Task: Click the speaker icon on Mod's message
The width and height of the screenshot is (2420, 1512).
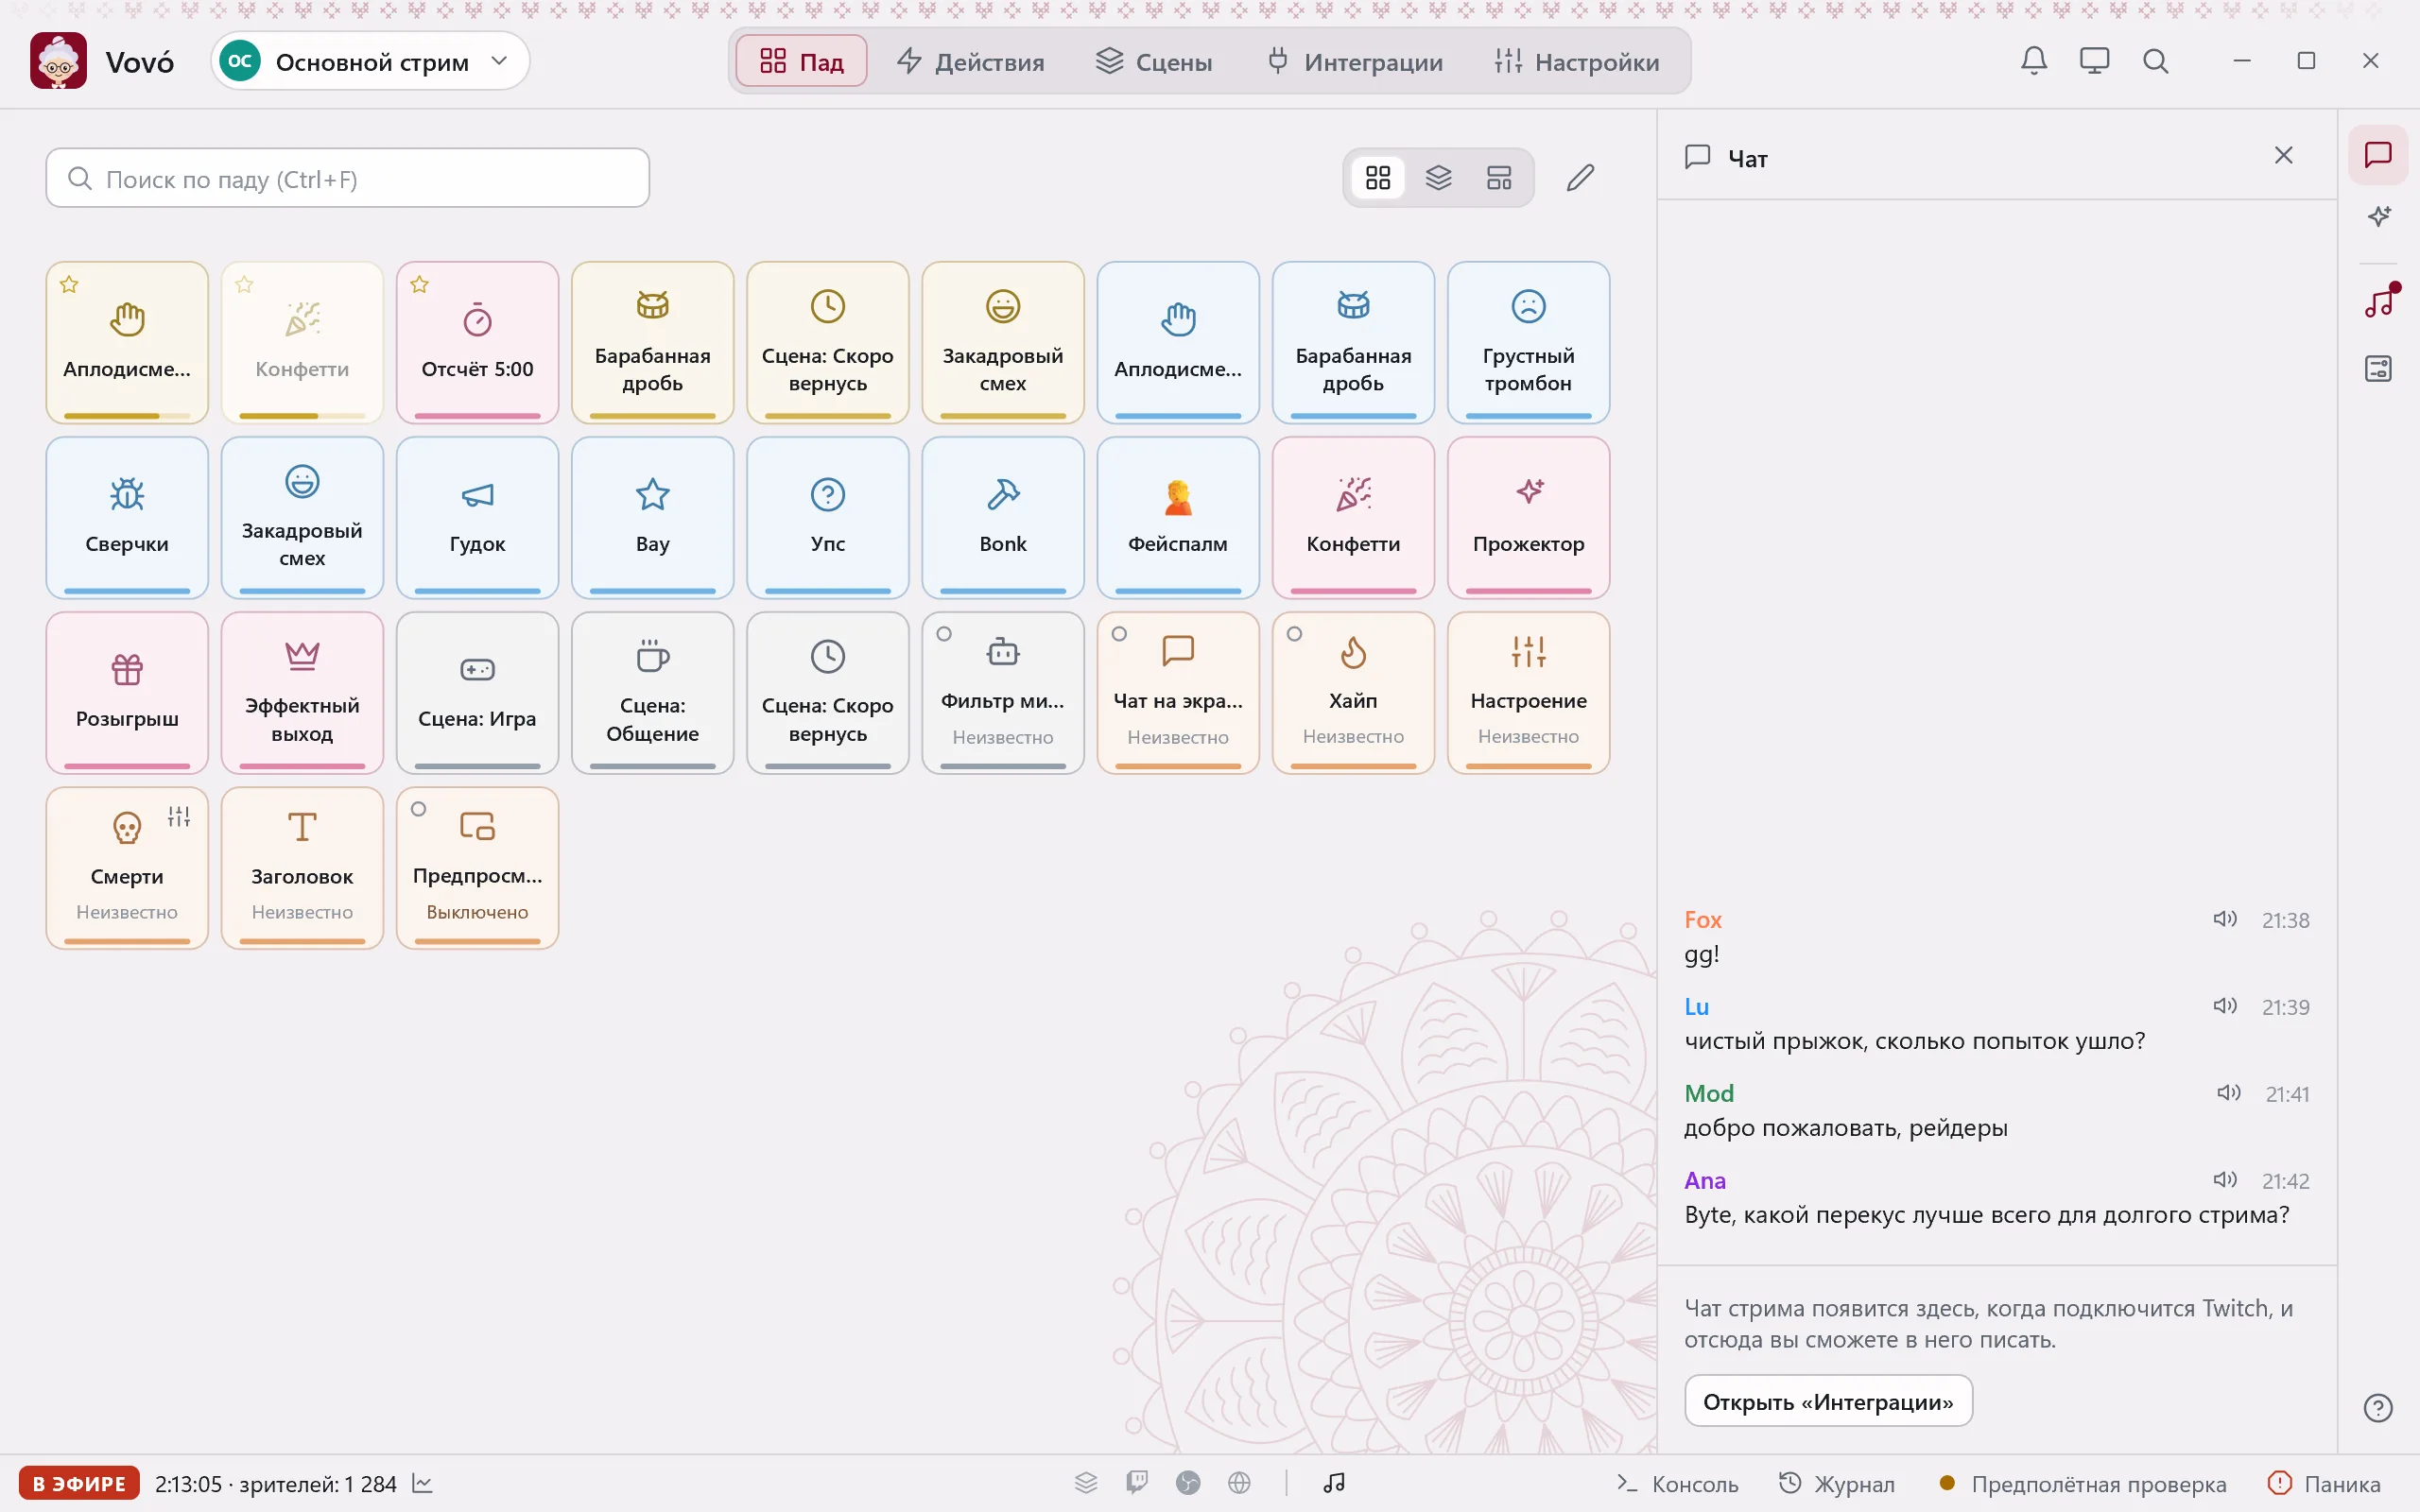Action: click(2228, 1093)
